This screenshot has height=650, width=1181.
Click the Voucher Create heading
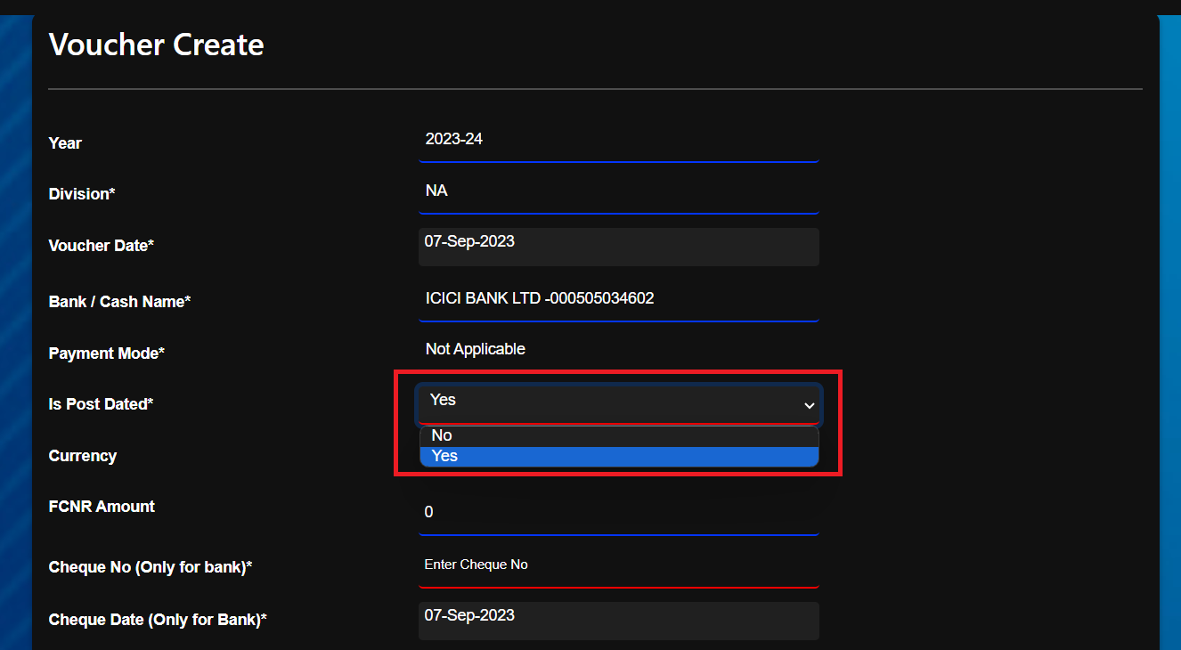(157, 45)
